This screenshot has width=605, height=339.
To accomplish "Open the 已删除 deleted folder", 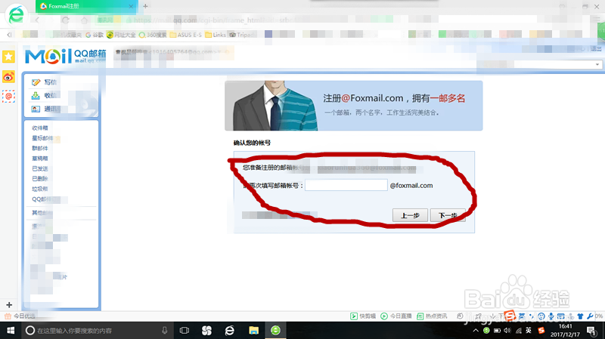I will pos(40,179).
